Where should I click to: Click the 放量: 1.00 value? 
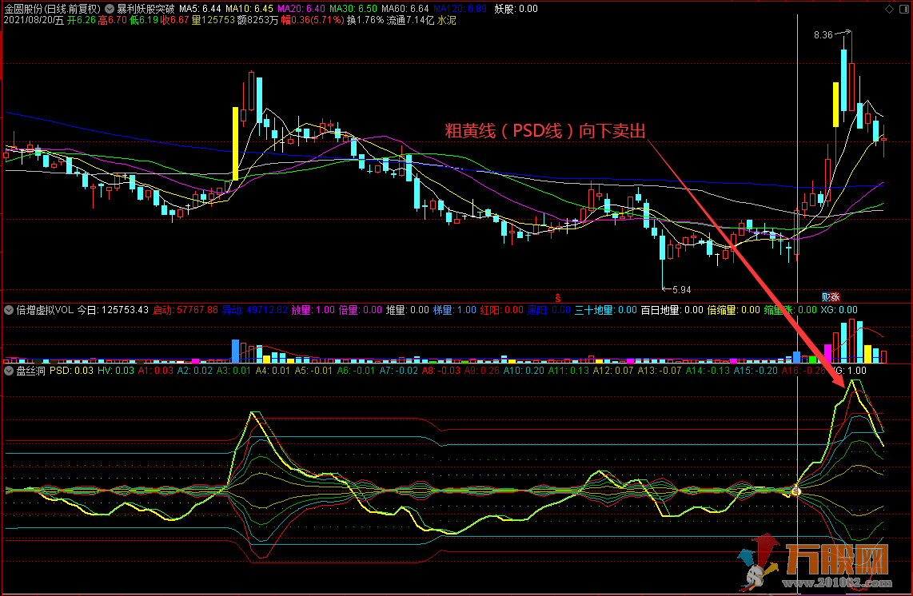(x=313, y=310)
